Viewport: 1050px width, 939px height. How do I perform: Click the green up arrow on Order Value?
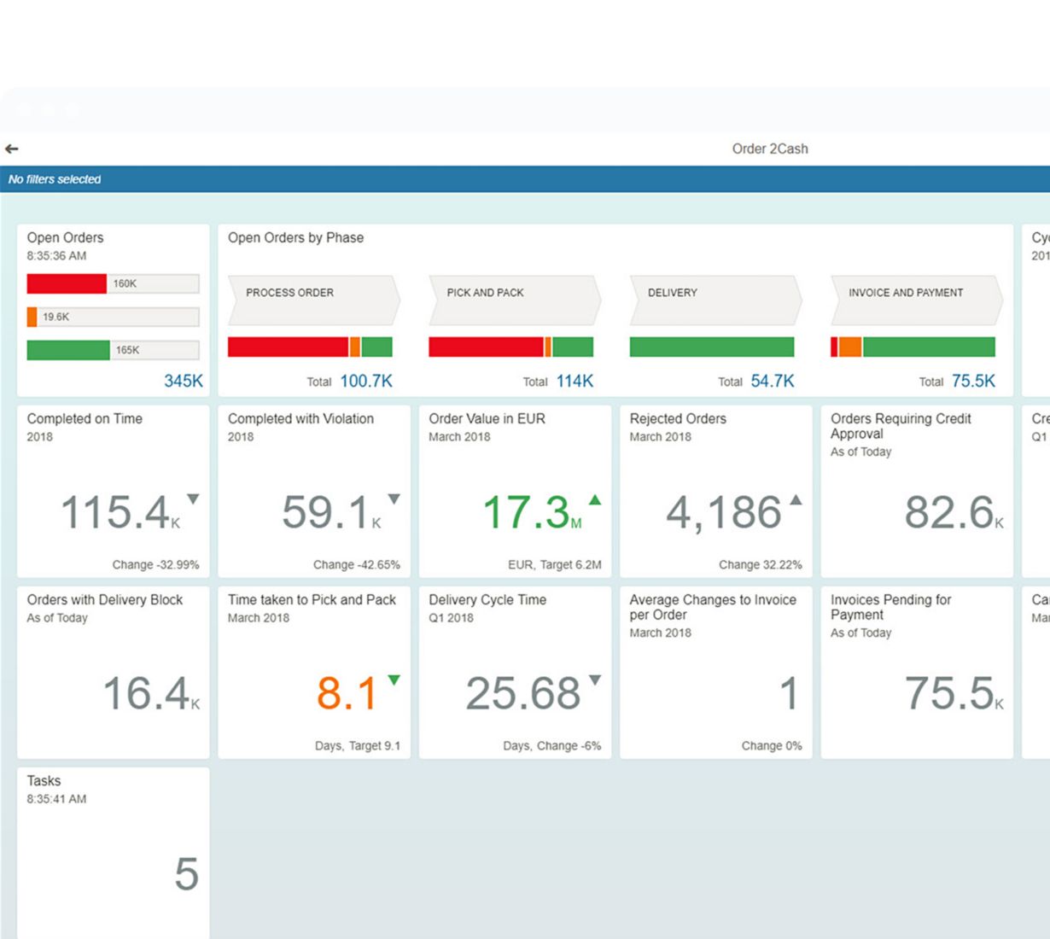coord(595,500)
